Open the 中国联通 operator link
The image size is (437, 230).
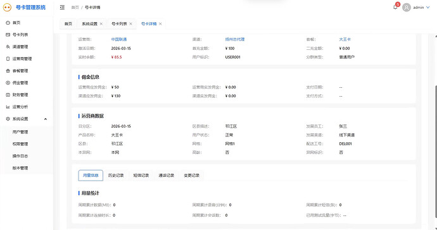(118, 39)
